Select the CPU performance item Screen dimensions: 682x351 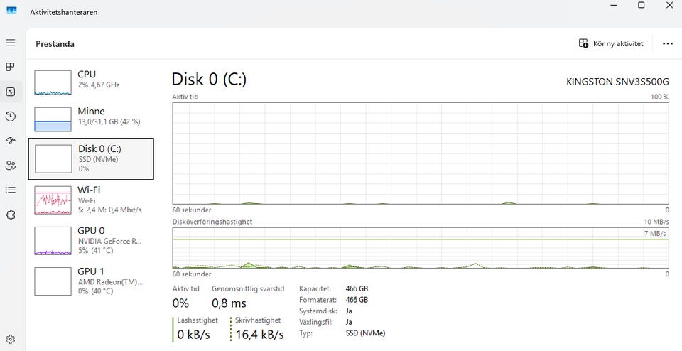(91, 82)
